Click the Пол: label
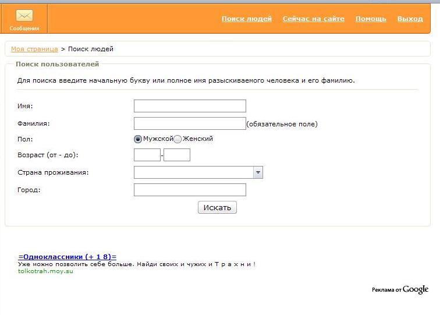This screenshot has width=440, height=315. point(25,139)
